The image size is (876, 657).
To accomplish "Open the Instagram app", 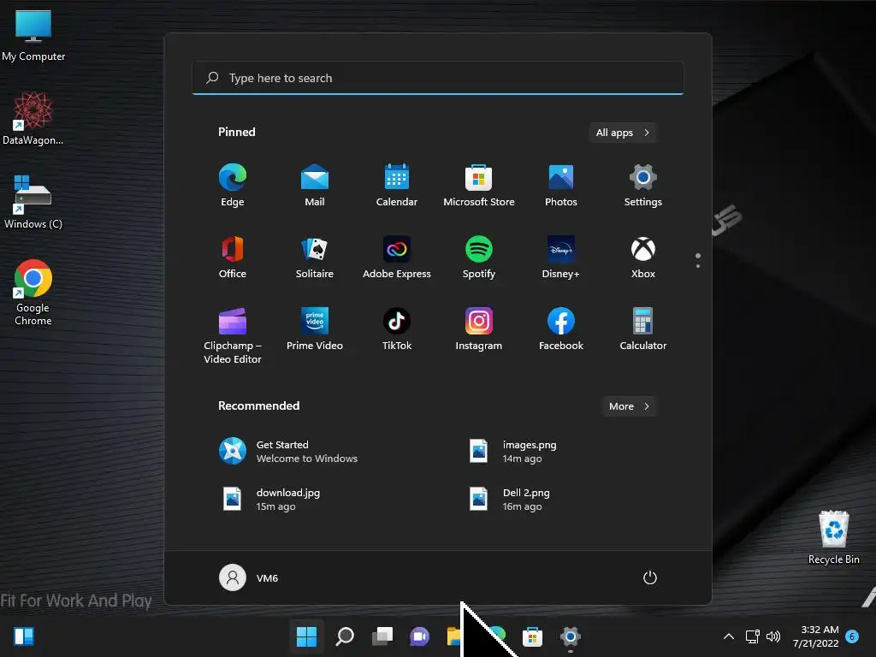I will (479, 329).
